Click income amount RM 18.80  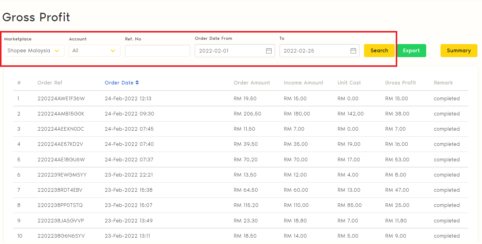point(295,221)
